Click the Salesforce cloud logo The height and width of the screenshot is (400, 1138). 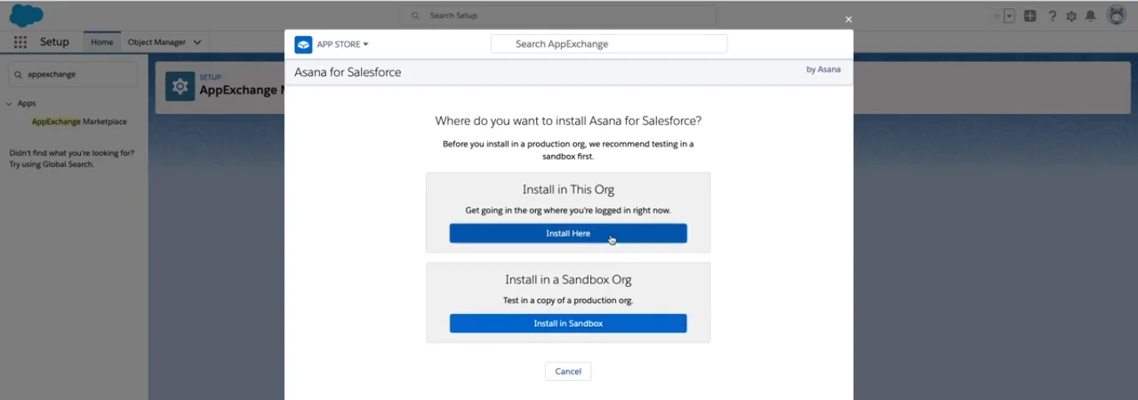(x=27, y=15)
